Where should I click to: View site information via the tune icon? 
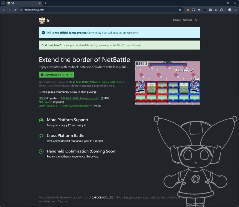22,10
